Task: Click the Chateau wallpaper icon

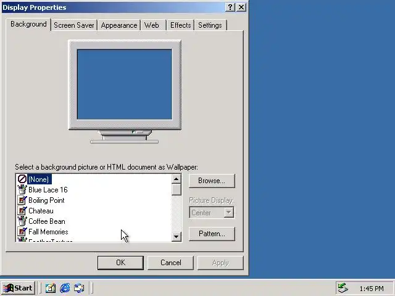Action: point(22,211)
